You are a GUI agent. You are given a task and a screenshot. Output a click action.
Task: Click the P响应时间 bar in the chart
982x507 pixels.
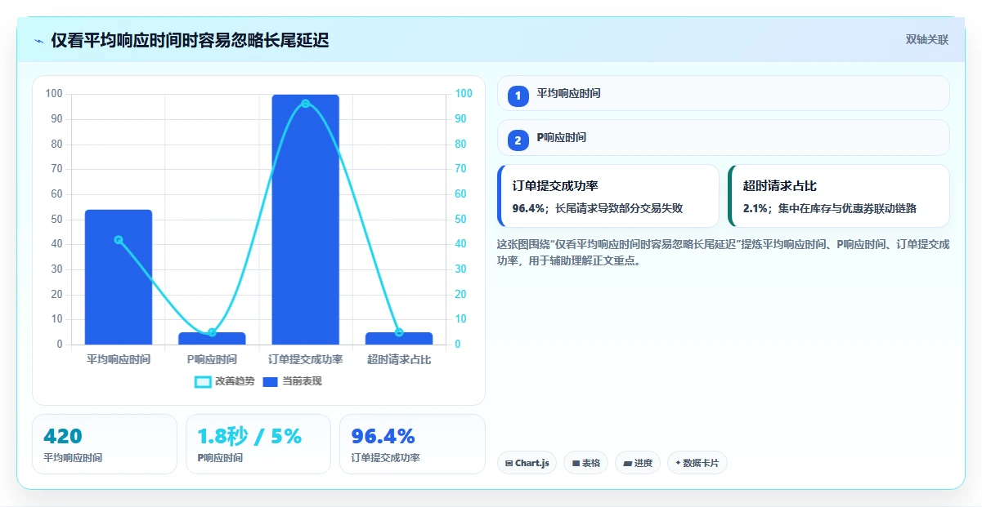point(212,338)
